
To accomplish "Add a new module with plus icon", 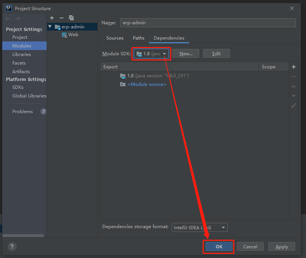I will [x=52, y=18].
